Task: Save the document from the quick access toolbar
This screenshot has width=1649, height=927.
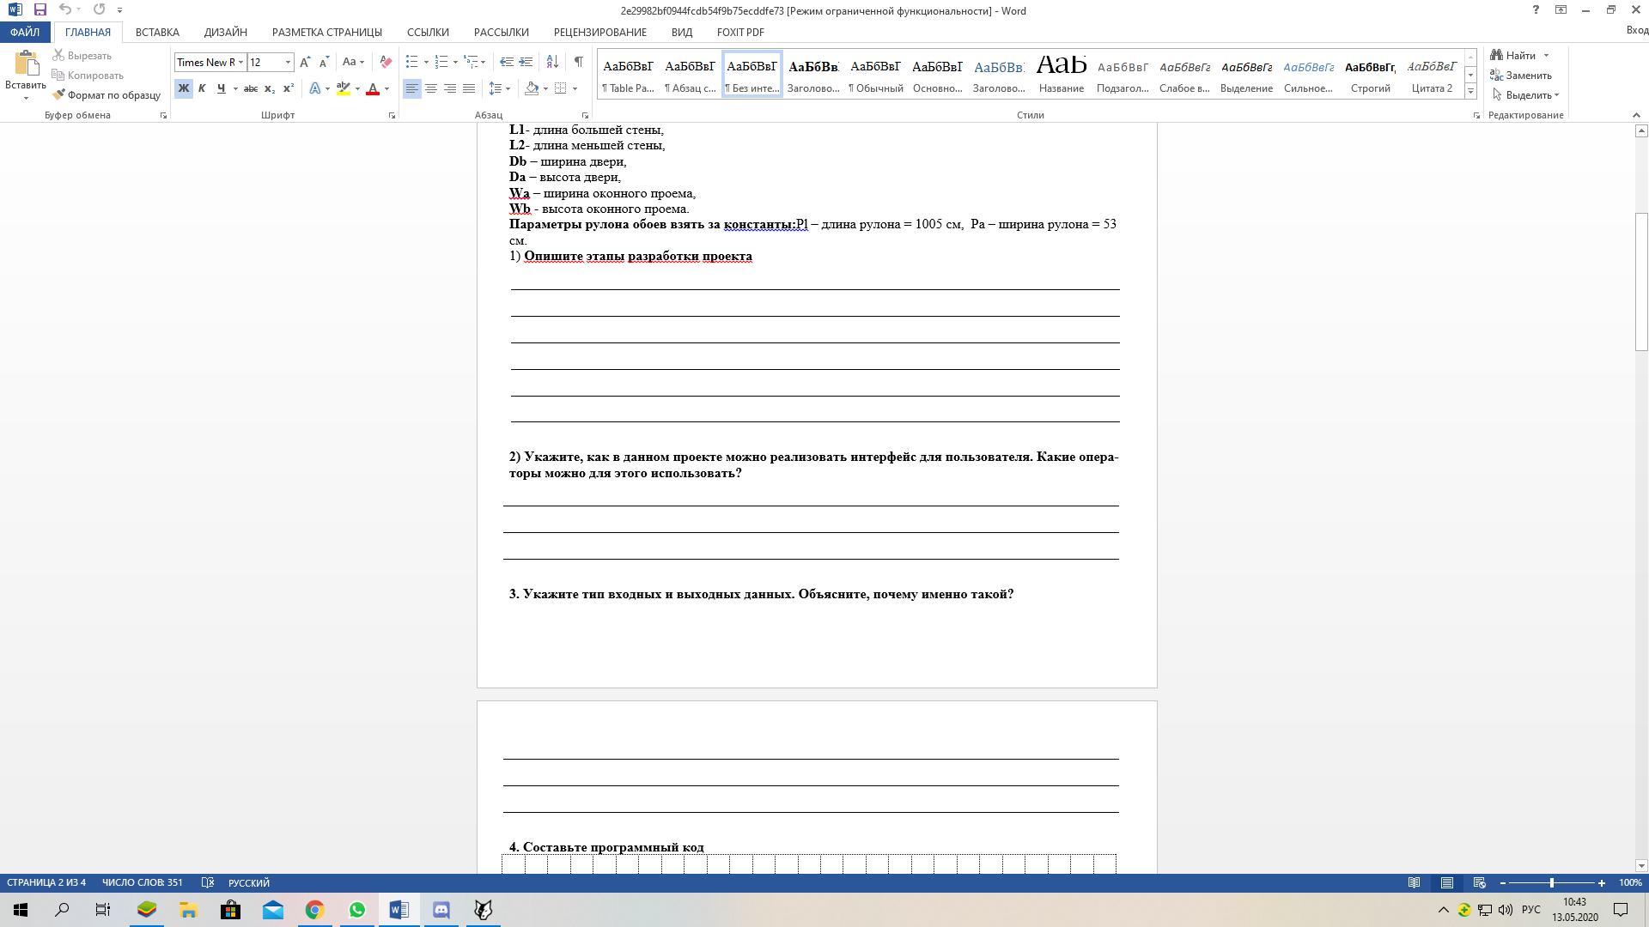Action: coord(40,9)
